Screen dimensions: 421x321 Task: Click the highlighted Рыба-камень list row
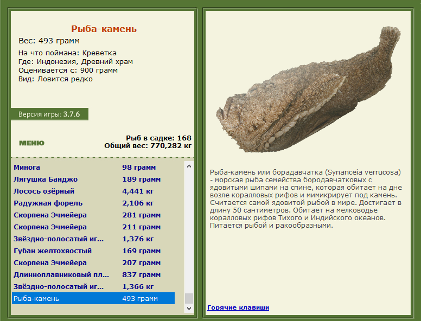93,298
